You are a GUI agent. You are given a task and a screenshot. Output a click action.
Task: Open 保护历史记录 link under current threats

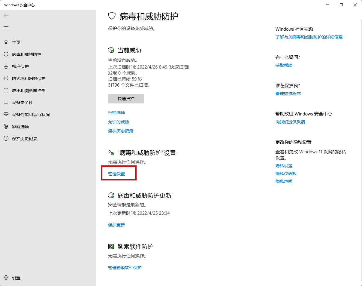[121, 131]
